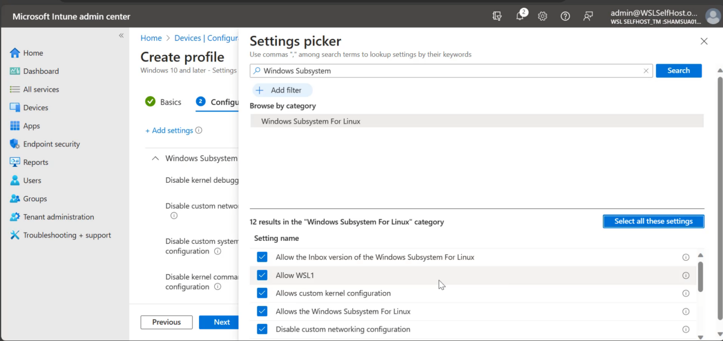Image resolution: width=723 pixels, height=341 pixels.
Task: Uncheck Disable custom networking configuration
Action: coord(262,329)
